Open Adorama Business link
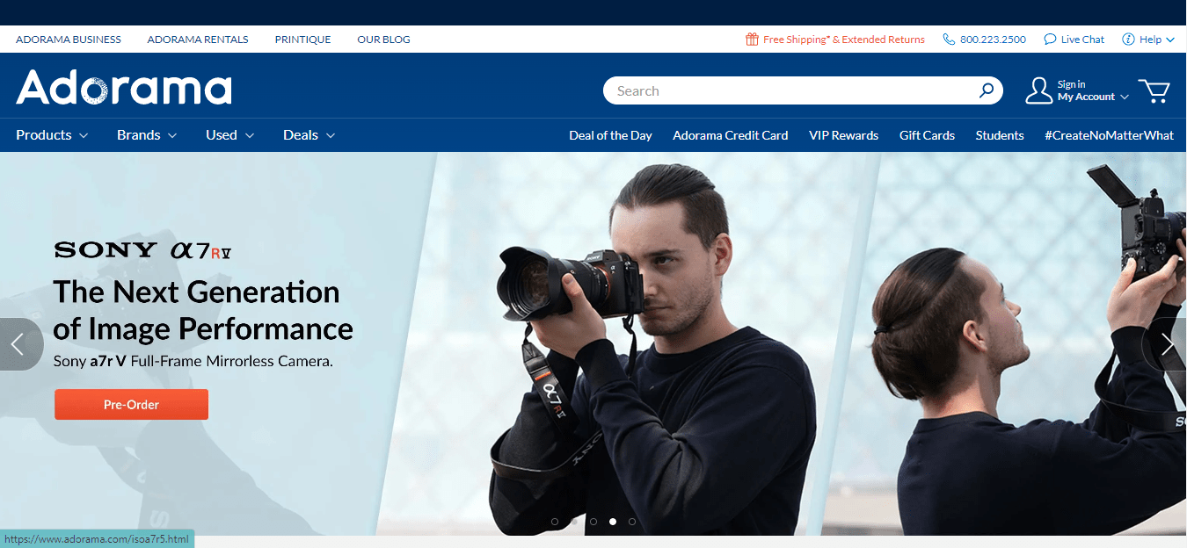The width and height of the screenshot is (1187, 548). click(69, 40)
